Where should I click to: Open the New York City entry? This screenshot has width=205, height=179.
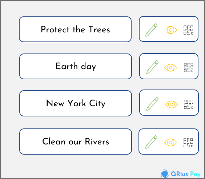[76, 103]
